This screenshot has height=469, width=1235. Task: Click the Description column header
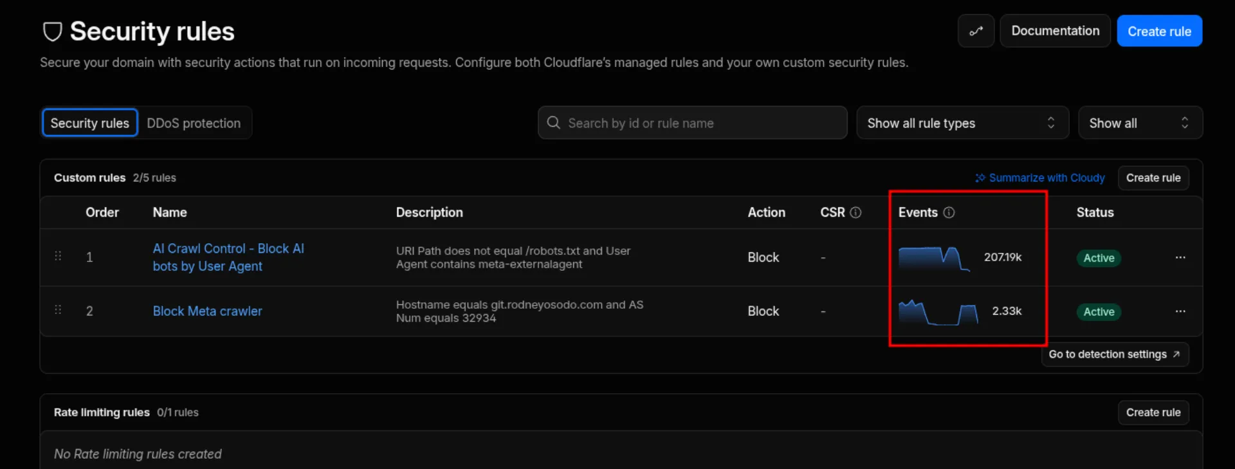click(429, 212)
